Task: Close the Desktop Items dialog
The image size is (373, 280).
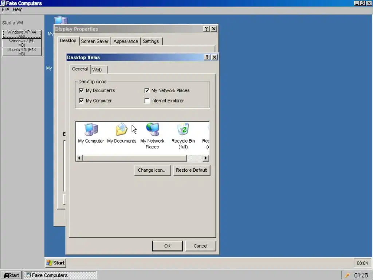Action: point(214,57)
